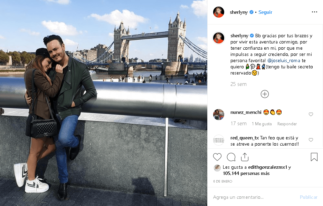Image resolution: width=323 pixels, height=206 pixels.
Task: View who liked with '1 Me gusta'
Action: click(262, 124)
